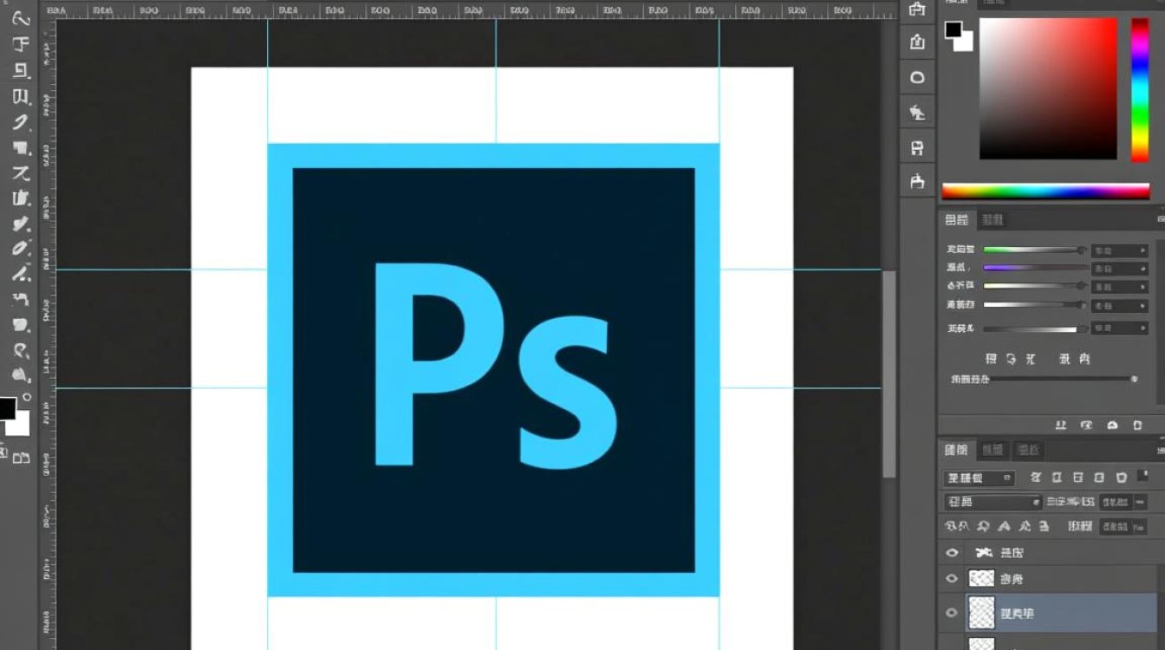Image resolution: width=1165 pixels, height=650 pixels.
Task: Select the active first tab of the slider panel
Action: (x=957, y=220)
